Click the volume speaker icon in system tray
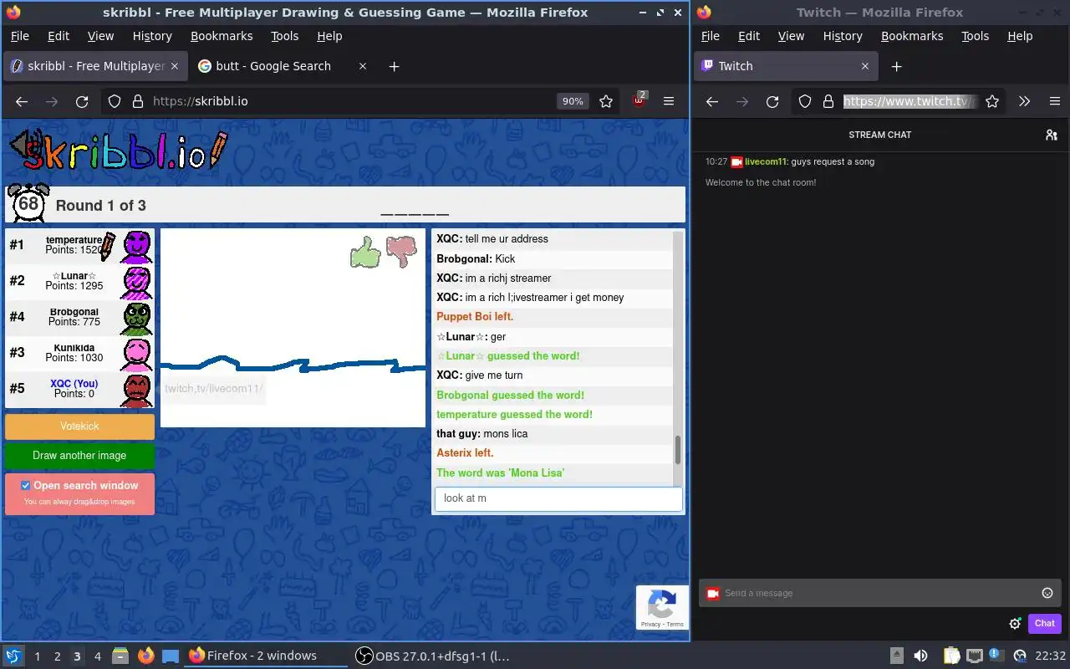 920,656
